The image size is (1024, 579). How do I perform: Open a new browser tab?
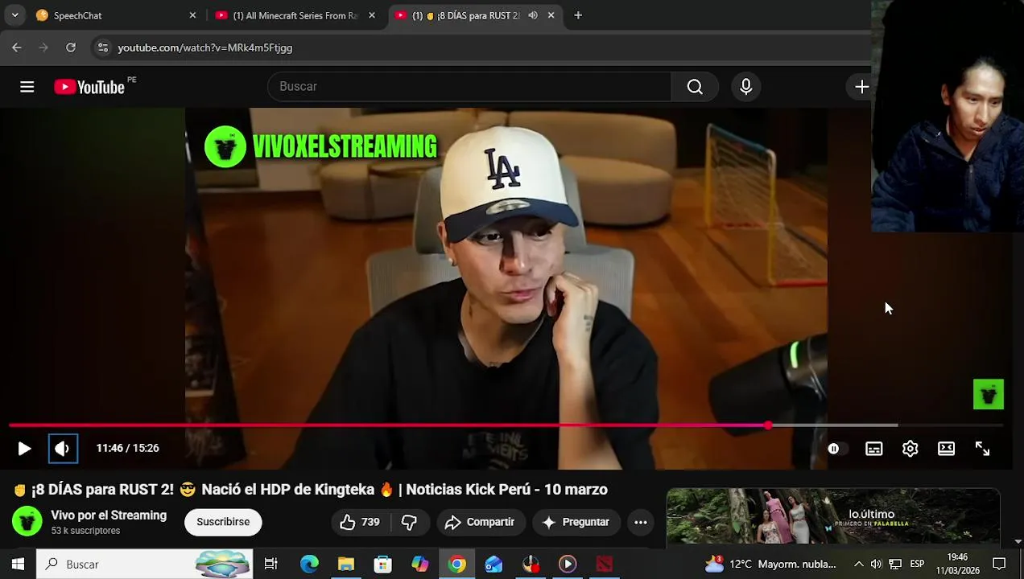pos(578,15)
